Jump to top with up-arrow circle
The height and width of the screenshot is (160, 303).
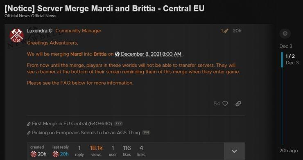tap(285, 34)
